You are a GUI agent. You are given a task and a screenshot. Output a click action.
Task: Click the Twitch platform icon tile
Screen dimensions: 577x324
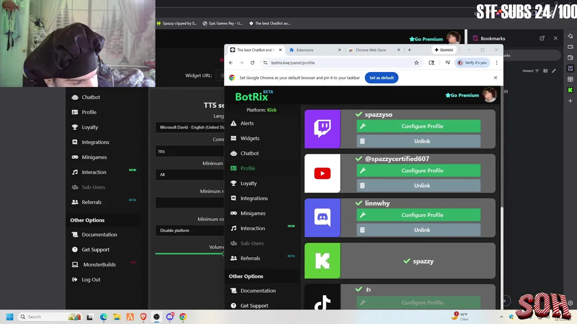tap(322, 129)
